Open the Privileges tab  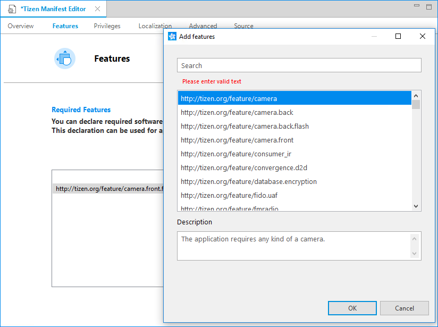coord(107,26)
